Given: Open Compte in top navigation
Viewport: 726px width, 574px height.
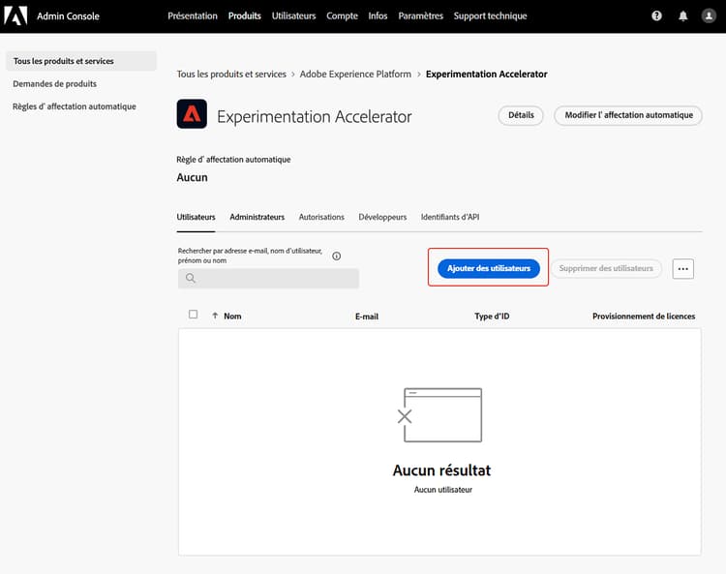Looking at the screenshot, I should 342,15.
